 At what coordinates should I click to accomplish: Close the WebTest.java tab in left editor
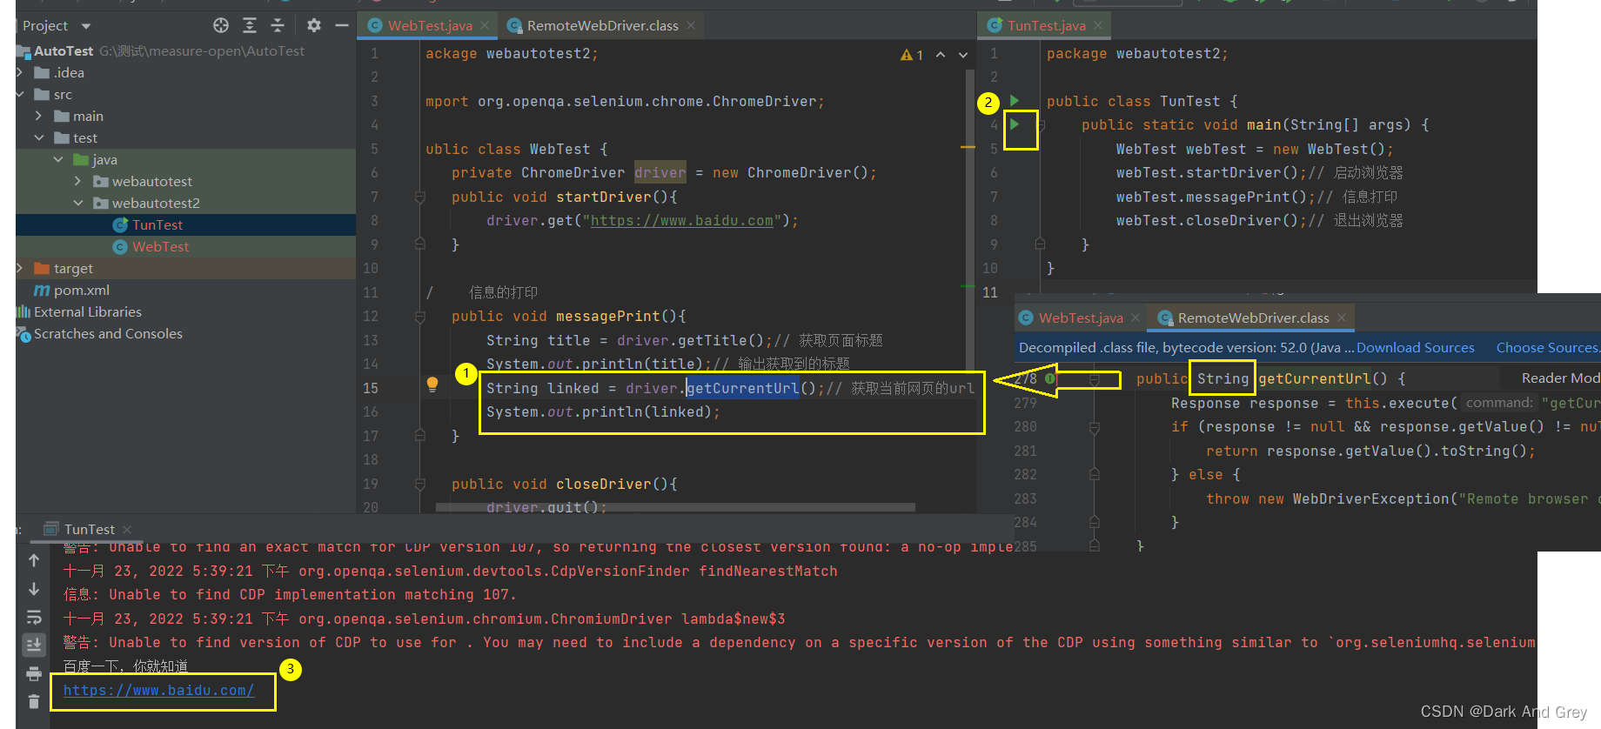tap(485, 26)
